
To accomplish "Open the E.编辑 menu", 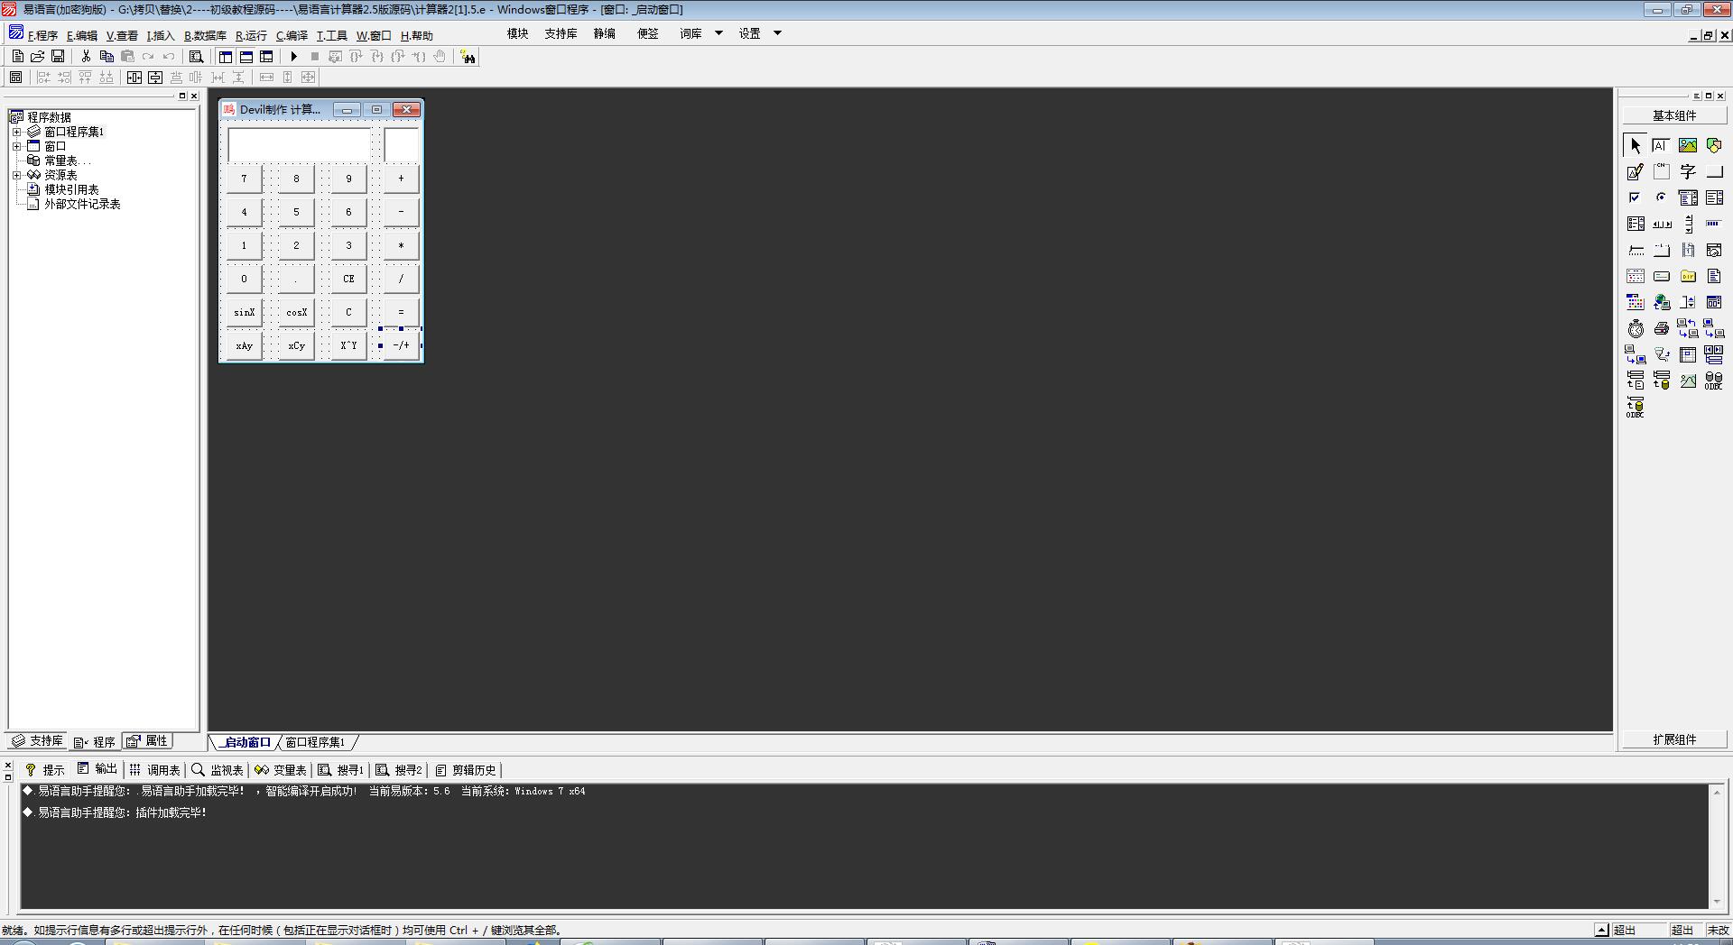I will [x=81, y=35].
